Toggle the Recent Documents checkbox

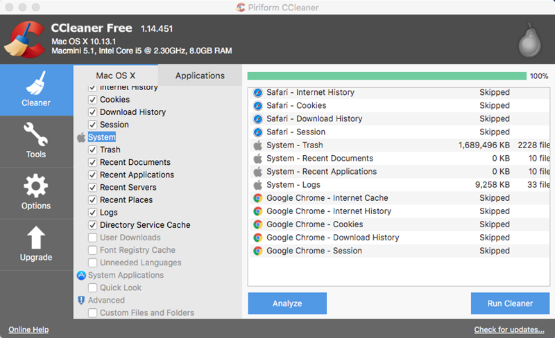[92, 162]
